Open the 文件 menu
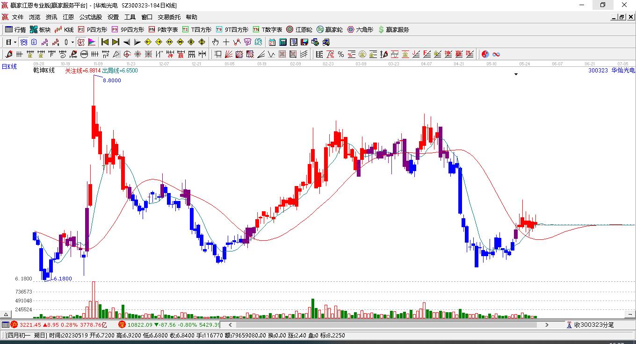 (18, 17)
